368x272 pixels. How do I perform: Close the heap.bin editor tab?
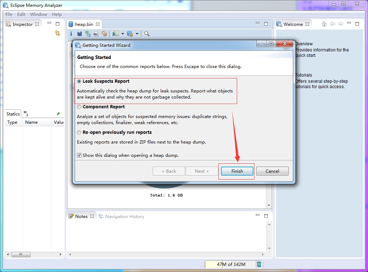[98, 24]
